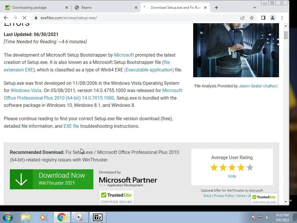This screenshot has height=223, width=297.
Task: Click the vertical scrollbar thumb
Action: point(286,35)
